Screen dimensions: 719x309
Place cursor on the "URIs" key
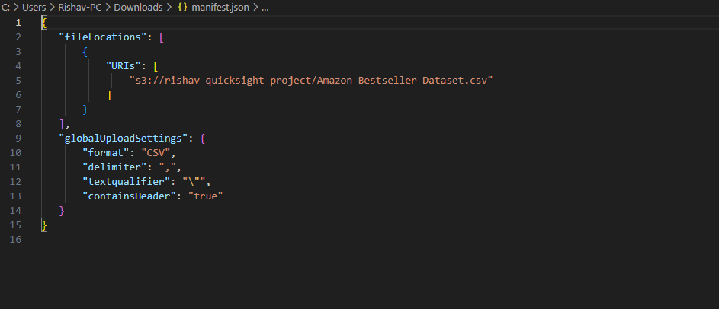[x=124, y=65]
